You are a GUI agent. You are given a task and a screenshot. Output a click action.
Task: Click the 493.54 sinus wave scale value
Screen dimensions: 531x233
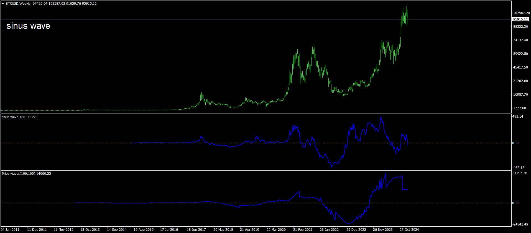coord(518,116)
